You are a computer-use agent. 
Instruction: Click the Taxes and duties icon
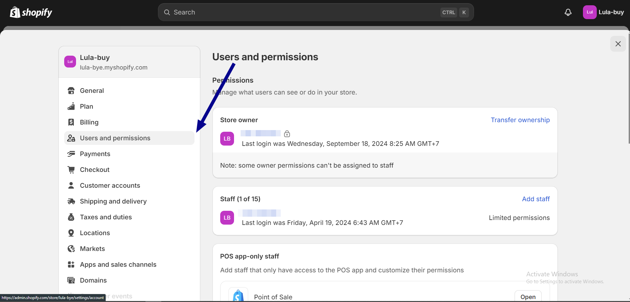(x=71, y=217)
